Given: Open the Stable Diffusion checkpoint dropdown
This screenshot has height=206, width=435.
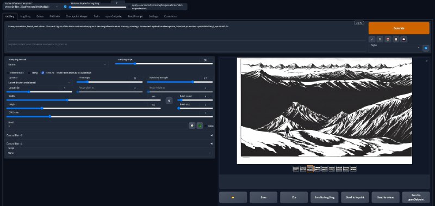Looking at the screenshot, I should point(32,7).
